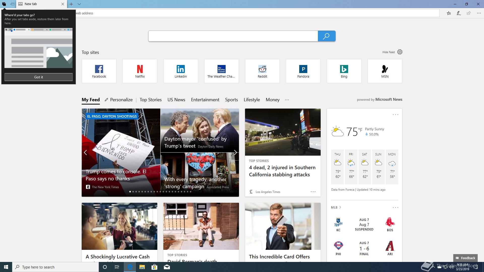Click Personalize feed option
This screenshot has width=484, height=272.
tap(119, 100)
